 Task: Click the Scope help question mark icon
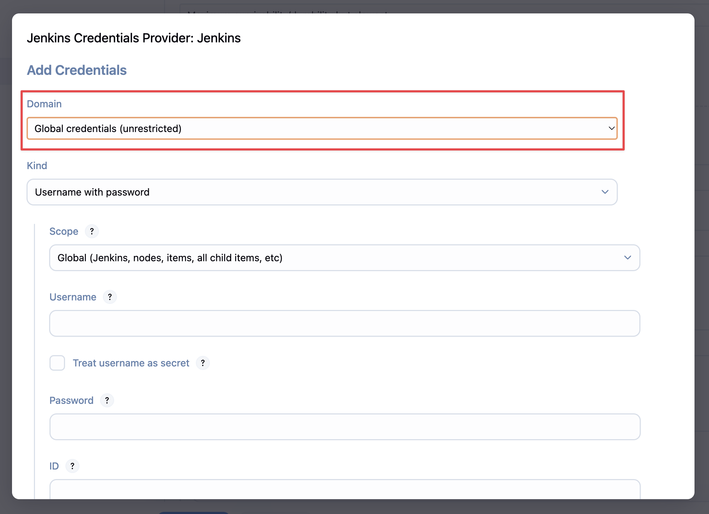click(92, 231)
